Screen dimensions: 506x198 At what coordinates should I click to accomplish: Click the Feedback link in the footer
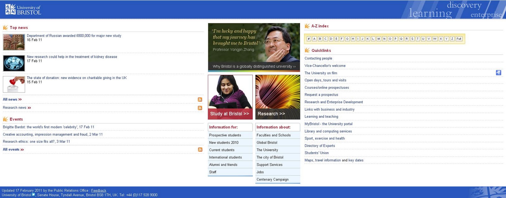pos(99,190)
